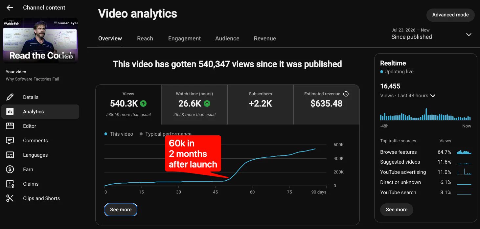Screen dimensions: 480x229
Task: Select the Views metric card
Action: 128,104
